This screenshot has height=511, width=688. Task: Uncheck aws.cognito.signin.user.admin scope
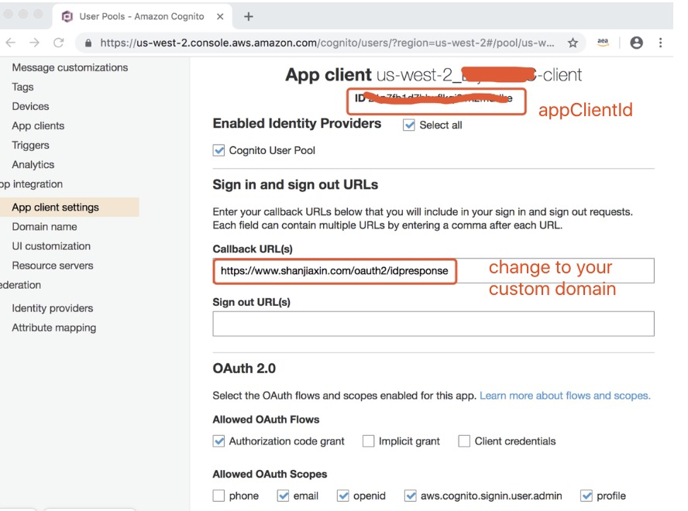(x=411, y=496)
